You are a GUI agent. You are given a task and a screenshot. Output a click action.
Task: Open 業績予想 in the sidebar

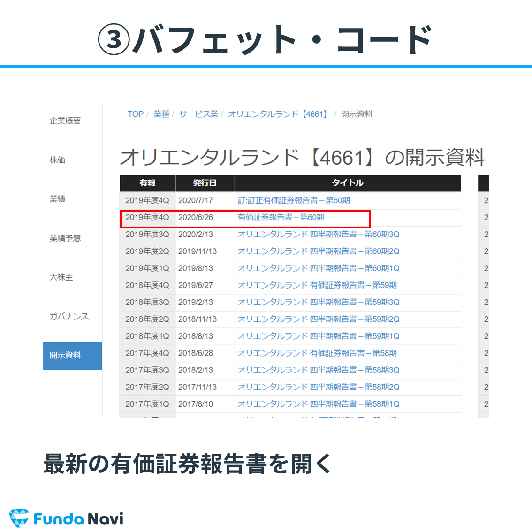coord(65,238)
